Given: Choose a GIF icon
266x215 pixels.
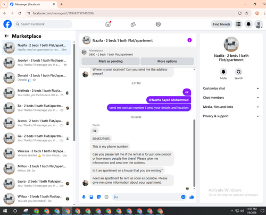Looking at the screenshot, I should 106,197.
